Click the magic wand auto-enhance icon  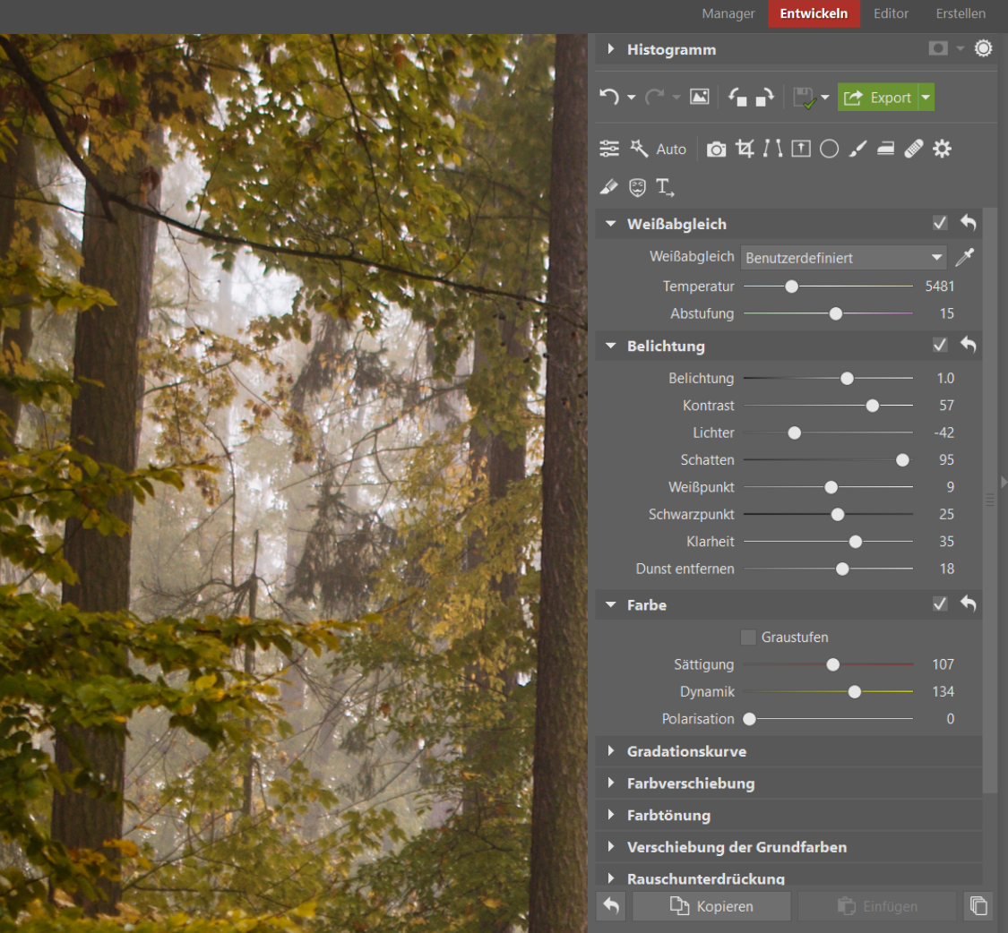pyautogui.click(x=639, y=149)
